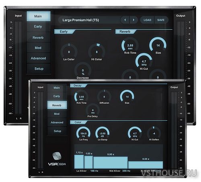The width and height of the screenshot is (201, 182).
Task: Click next preset arrow button
Action: tap(133, 20)
